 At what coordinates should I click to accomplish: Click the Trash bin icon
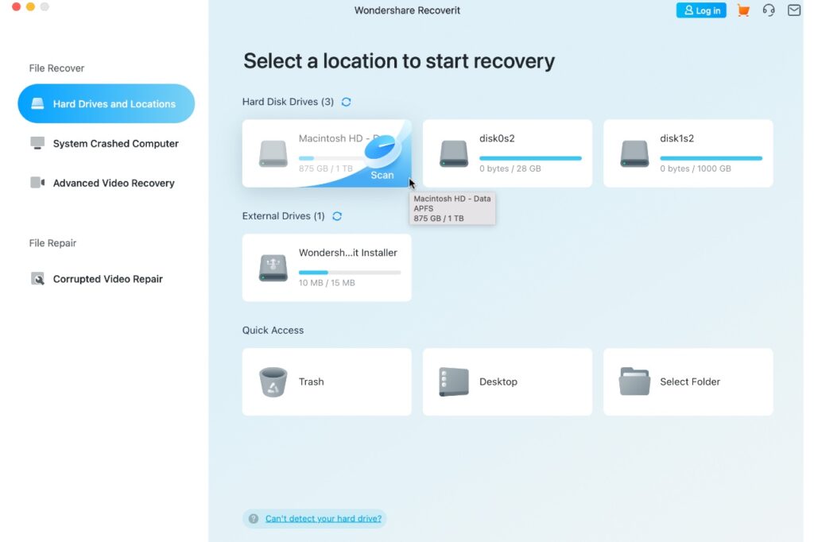273,382
